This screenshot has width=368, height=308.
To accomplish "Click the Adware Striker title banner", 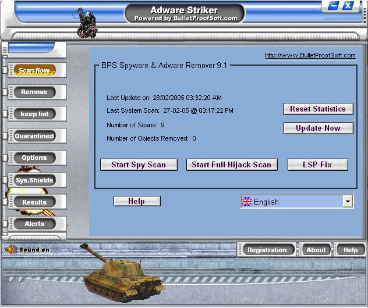I will (x=185, y=13).
